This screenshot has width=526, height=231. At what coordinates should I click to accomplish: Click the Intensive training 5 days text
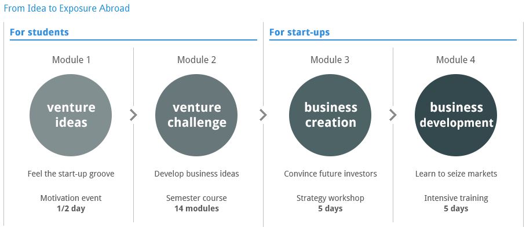(x=456, y=203)
